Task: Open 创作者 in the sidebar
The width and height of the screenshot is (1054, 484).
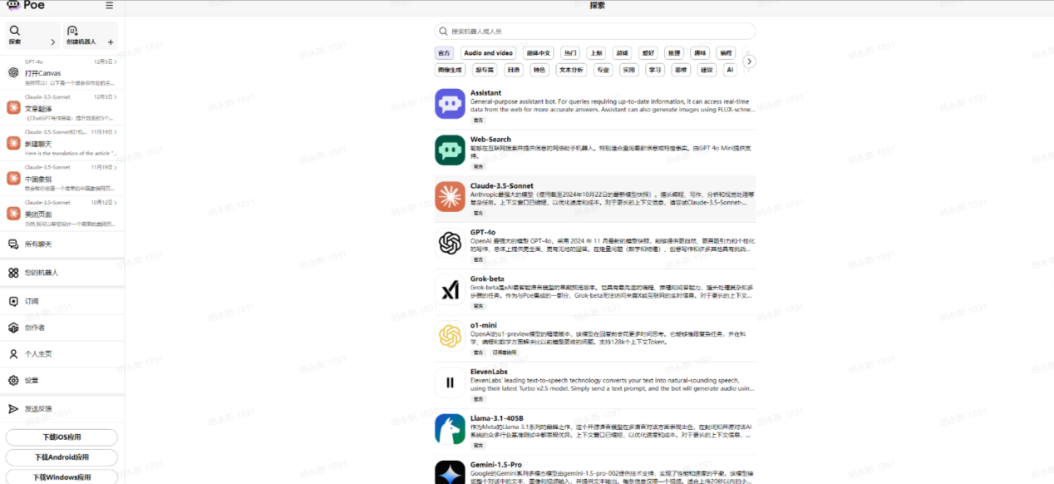Action: (x=62, y=328)
